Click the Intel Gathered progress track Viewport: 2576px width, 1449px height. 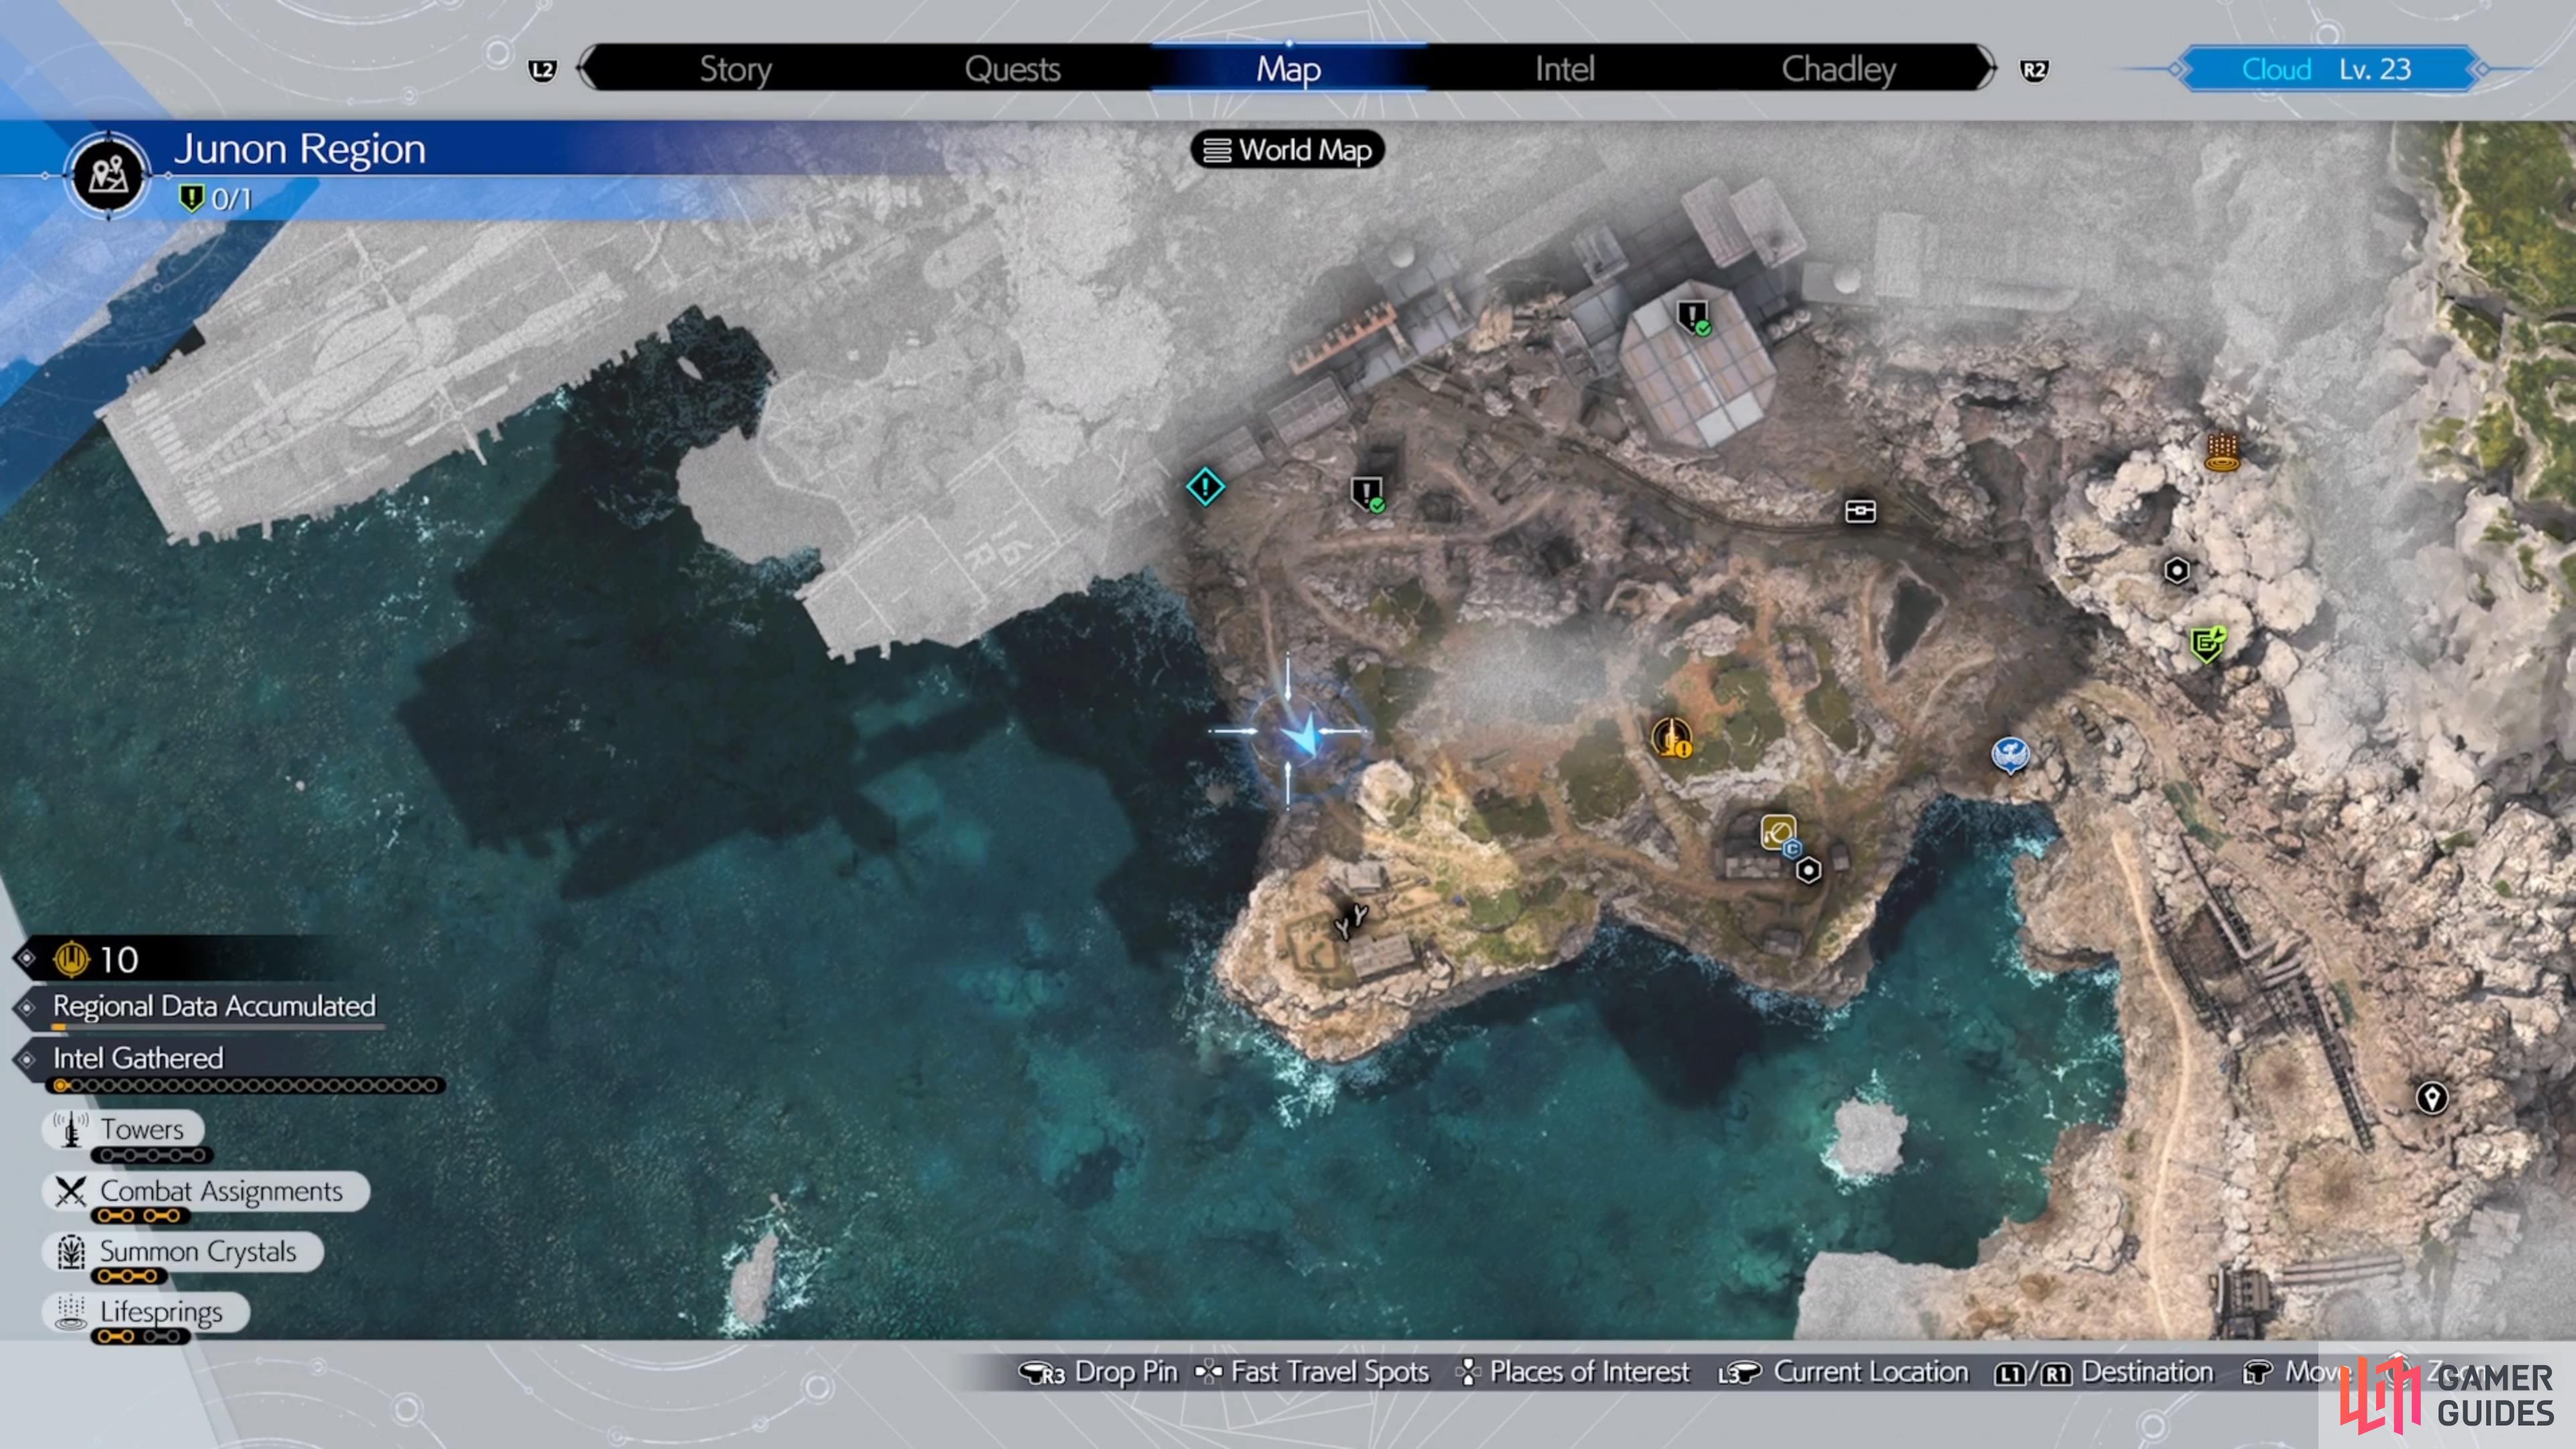(x=245, y=1085)
